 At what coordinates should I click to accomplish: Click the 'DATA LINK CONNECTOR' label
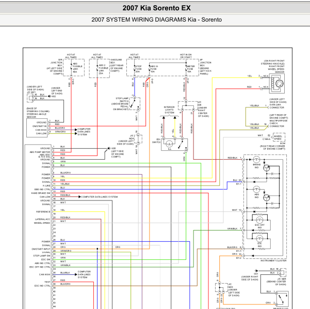pos(277,106)
